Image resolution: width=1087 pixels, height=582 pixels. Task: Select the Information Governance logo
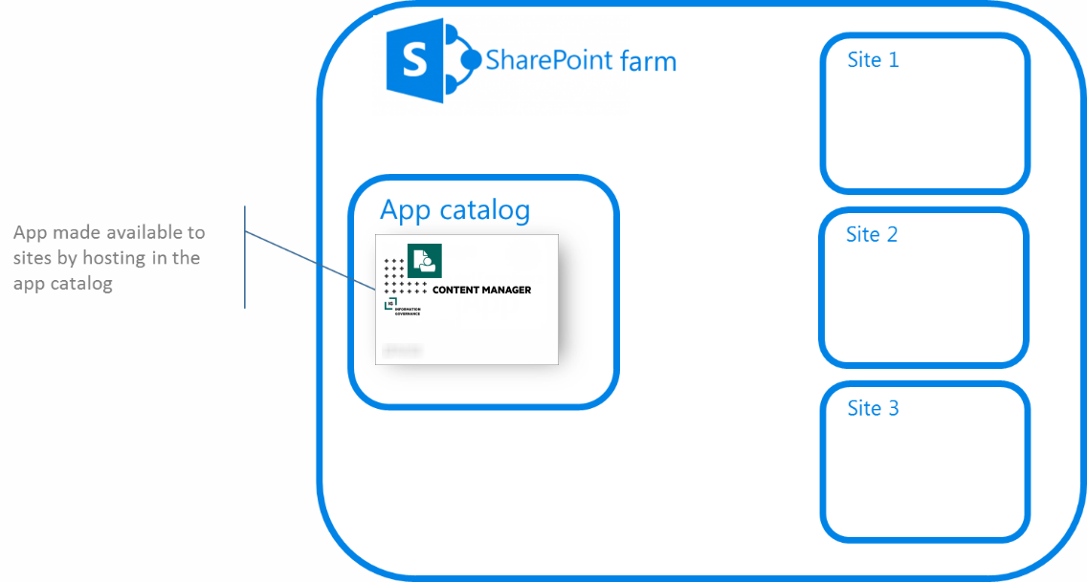click(402, 308)
